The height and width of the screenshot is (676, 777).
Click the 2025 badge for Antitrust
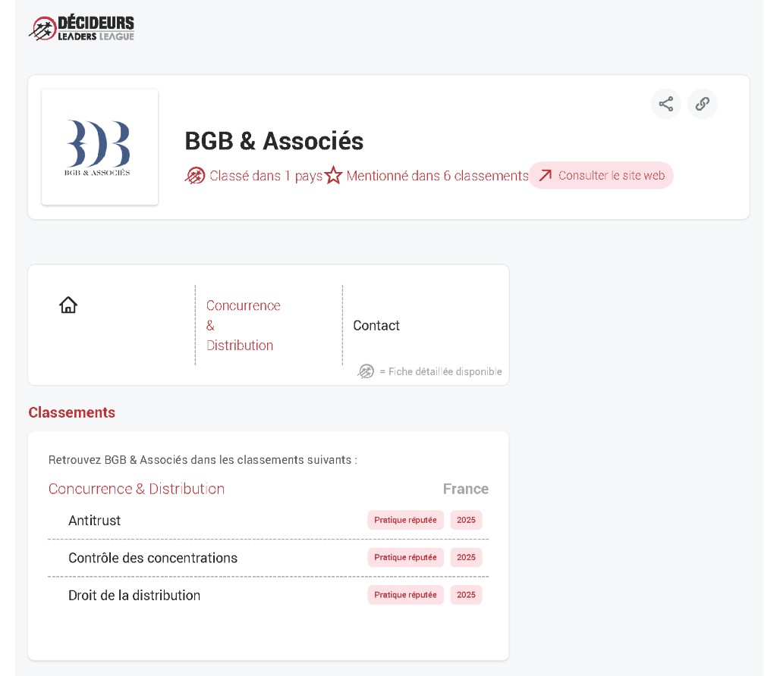click(466, 520)
